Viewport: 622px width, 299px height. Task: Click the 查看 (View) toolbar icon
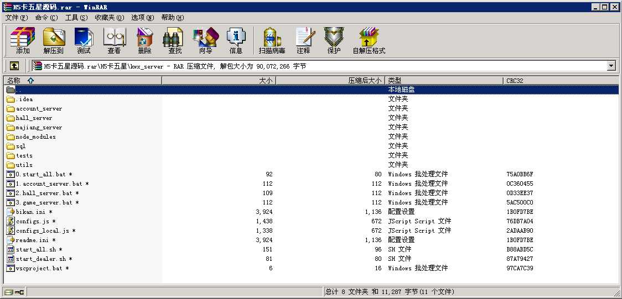[114, 40]
